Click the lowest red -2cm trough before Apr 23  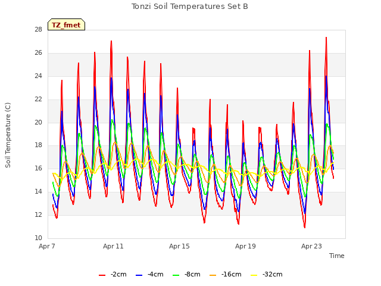[x=304, y=228]
